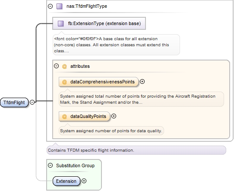The width and height of the screenshot is (234, 191).
Task: Click the @ icon in dataComprehensivenessPoints
Action: (x=64, y=82)
